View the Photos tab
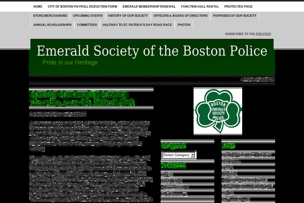304x203 pixels. tap(184, 25)
